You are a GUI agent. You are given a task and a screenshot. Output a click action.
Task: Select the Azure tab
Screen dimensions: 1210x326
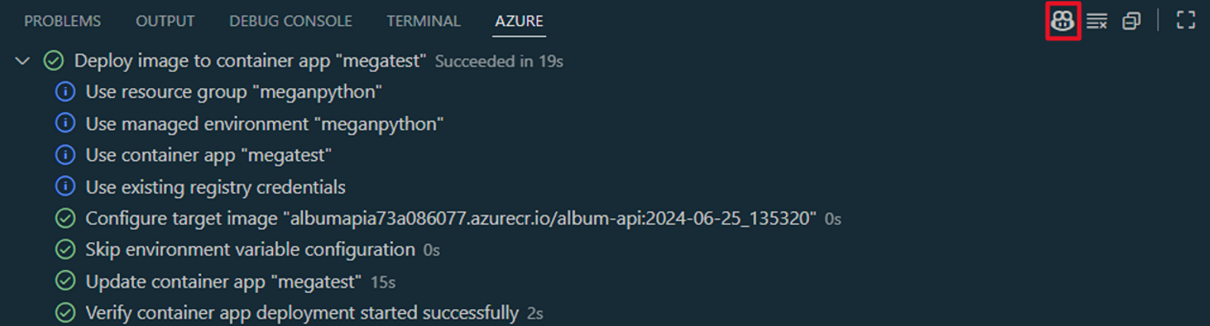518,21
